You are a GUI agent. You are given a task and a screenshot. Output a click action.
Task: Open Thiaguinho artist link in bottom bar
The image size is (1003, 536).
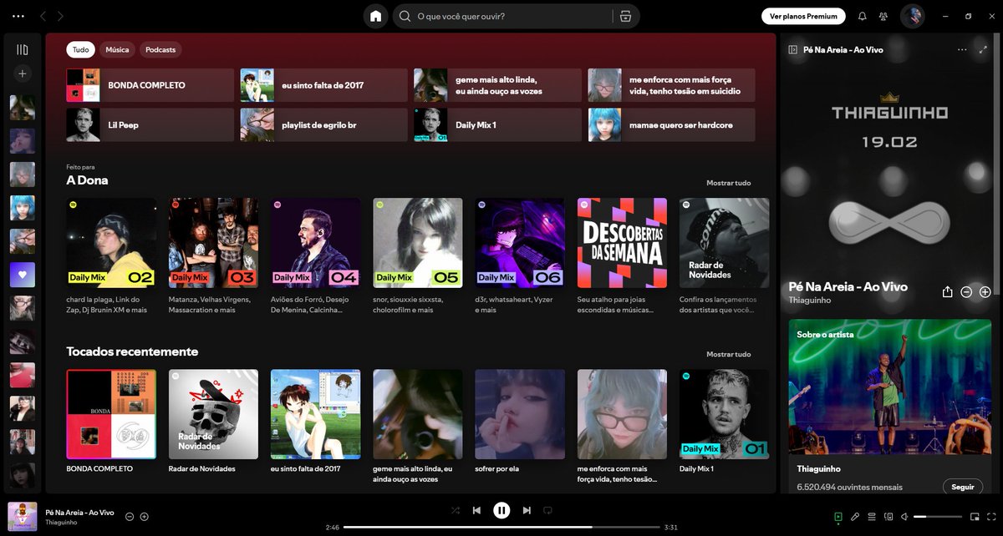(60, 523)
